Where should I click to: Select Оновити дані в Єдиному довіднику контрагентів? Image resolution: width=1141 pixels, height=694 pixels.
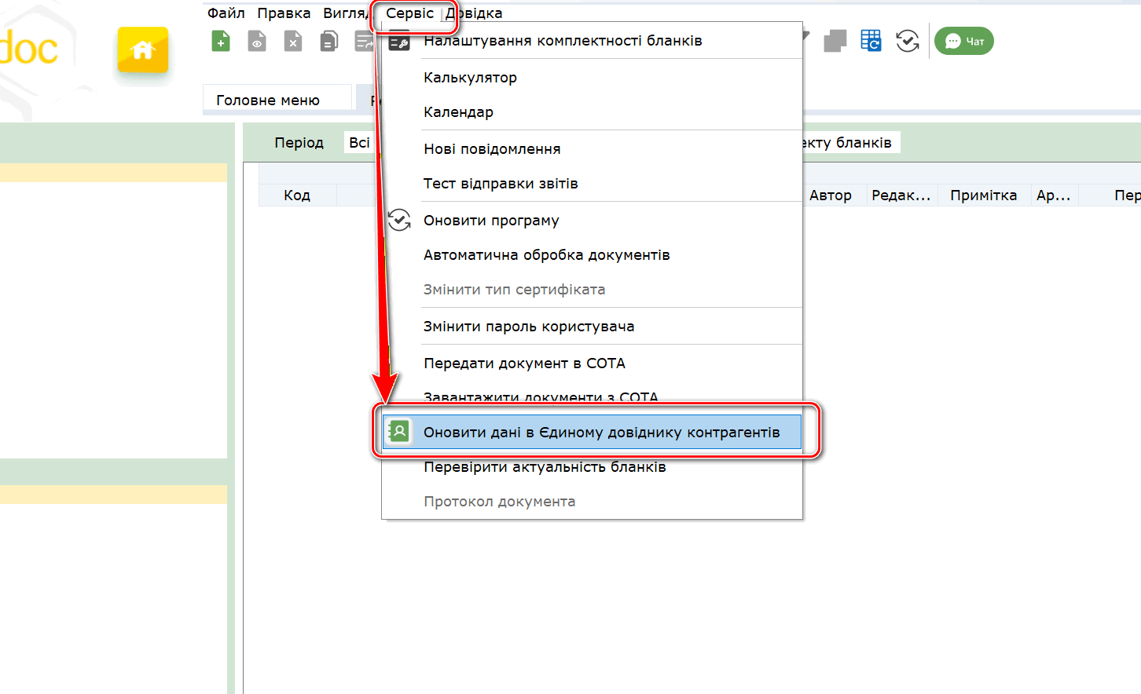pyautogui.click(x=601, y=433)
